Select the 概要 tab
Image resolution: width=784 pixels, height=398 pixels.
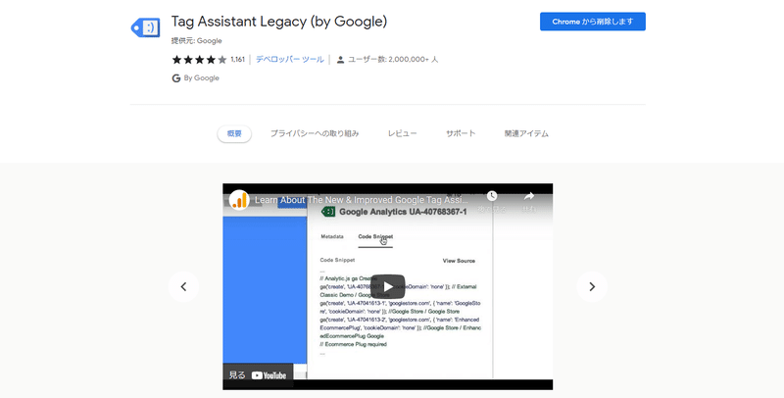(x=234, y=133)
